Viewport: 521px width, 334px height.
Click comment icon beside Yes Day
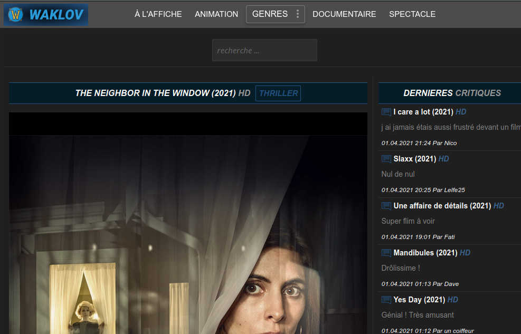coord(386,300)
